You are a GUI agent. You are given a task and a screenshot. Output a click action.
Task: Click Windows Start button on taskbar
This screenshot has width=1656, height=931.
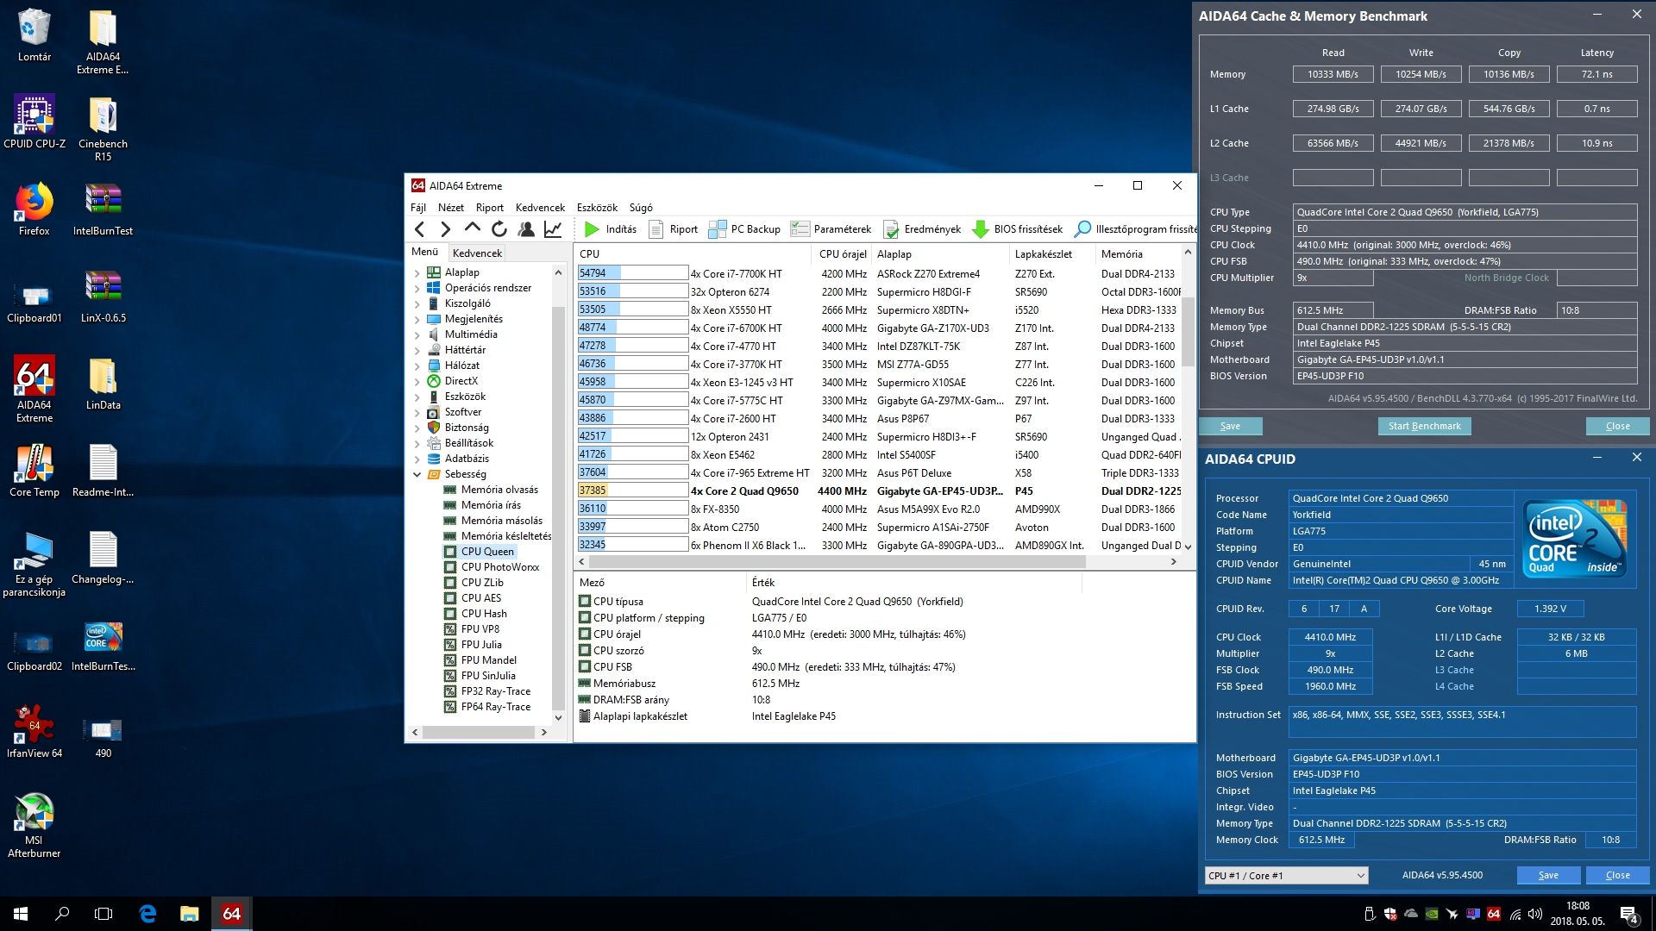pos(21,914)
